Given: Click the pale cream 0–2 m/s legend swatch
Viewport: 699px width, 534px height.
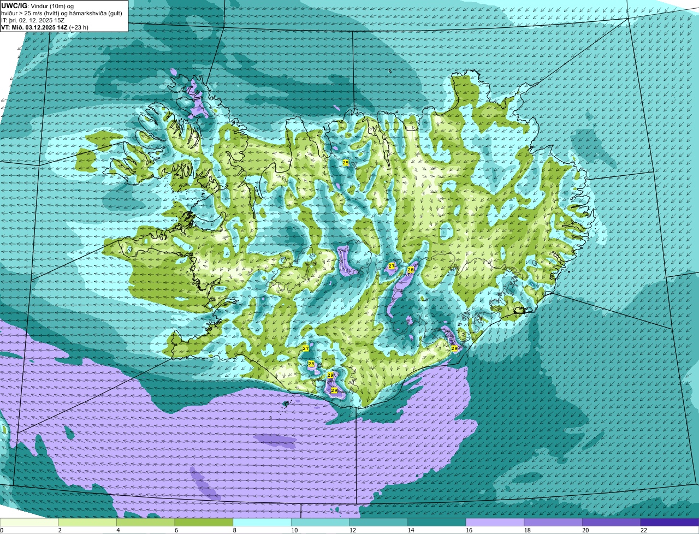Looking at the screenshot, I should coord(29,522).
